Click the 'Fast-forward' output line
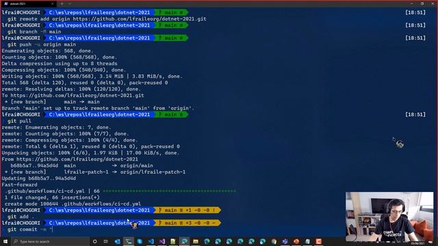Screen dimensions: 438x246 19,185
